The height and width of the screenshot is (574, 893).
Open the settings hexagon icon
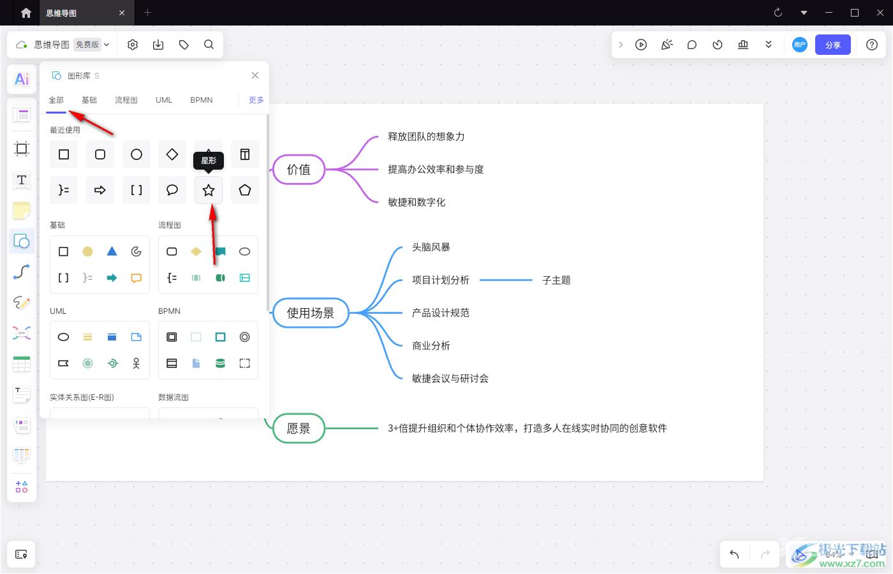133,45
